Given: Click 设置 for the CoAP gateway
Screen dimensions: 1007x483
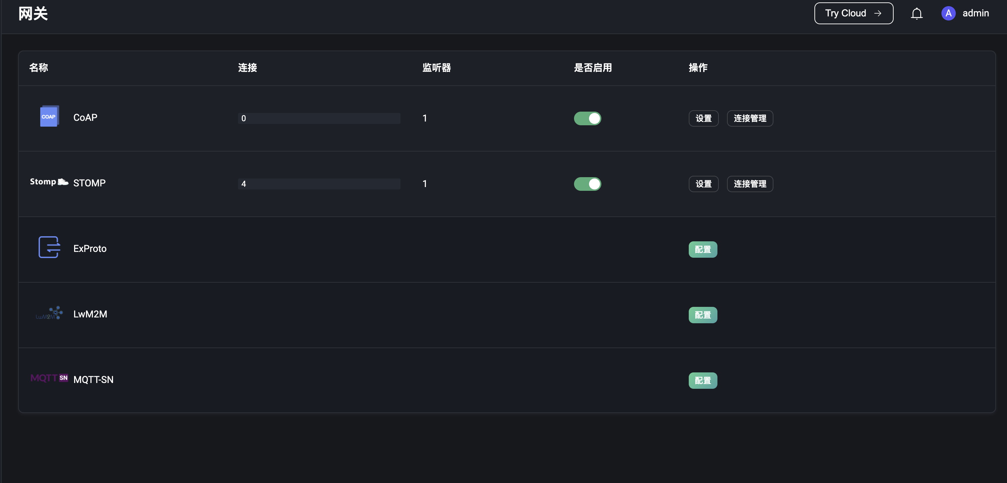Looking at the screenshot, I should click(x=703, y=118).
